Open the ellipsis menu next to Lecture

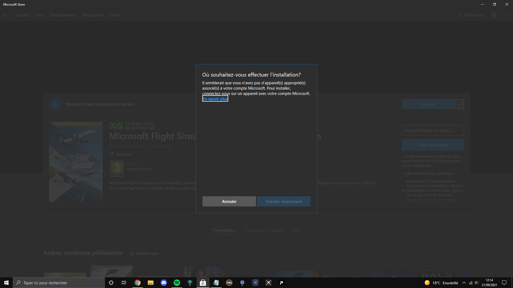coord(459,104)
